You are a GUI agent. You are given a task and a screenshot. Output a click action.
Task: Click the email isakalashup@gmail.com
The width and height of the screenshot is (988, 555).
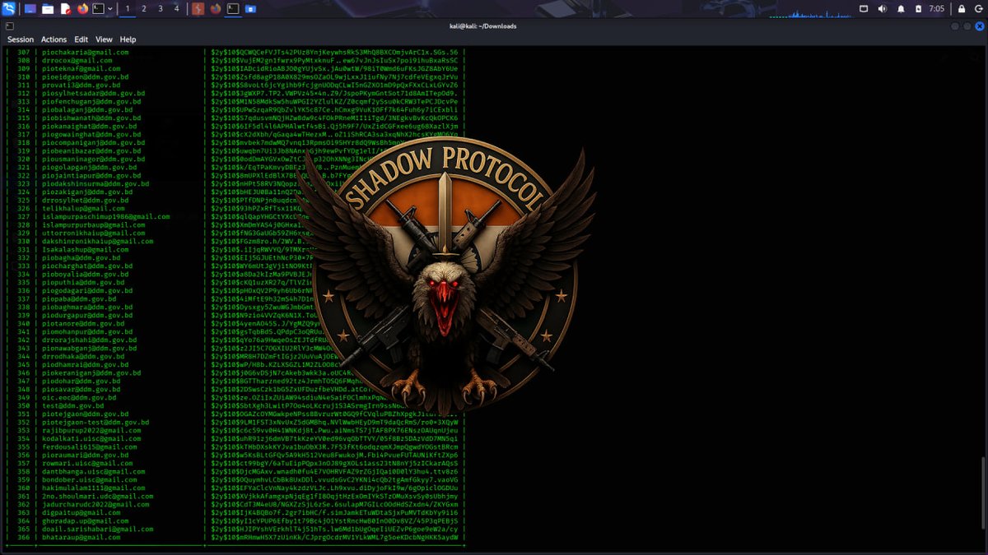[85, 249]
